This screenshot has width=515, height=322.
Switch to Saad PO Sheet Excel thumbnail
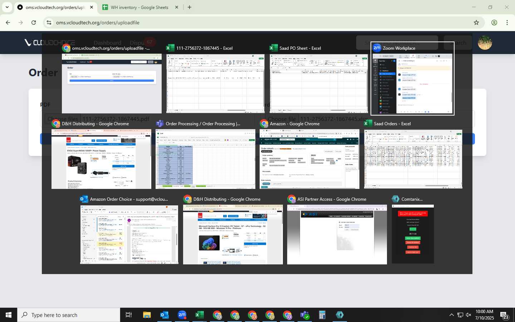tap(319, 84)
